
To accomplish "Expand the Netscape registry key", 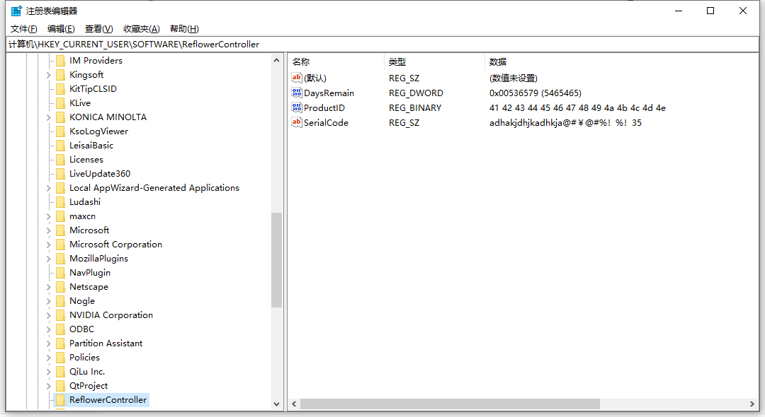I will [x=48, y=286].
